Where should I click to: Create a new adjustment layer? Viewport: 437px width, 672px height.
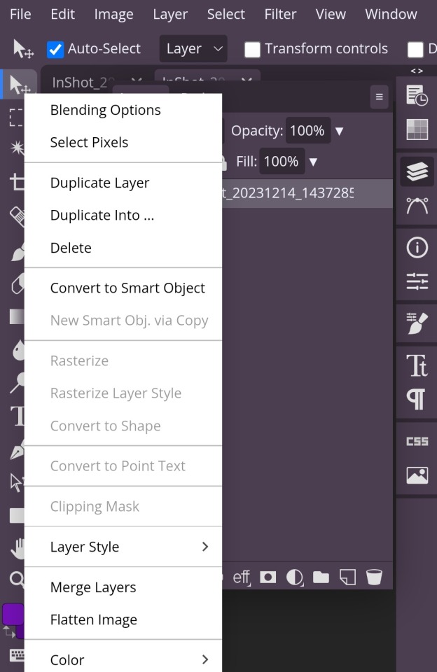pos(295,577)
